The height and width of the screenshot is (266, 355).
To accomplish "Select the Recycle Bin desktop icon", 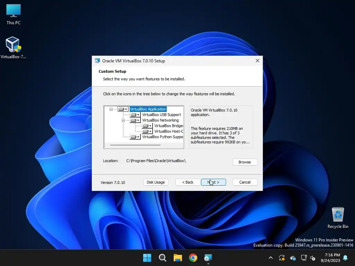I will tap(338, 218).
